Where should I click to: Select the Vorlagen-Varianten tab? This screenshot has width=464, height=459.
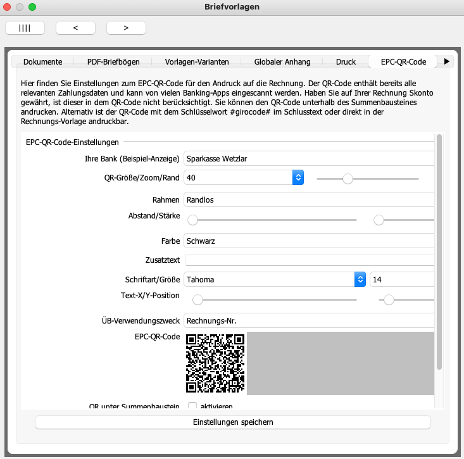(x=197, y=61)
